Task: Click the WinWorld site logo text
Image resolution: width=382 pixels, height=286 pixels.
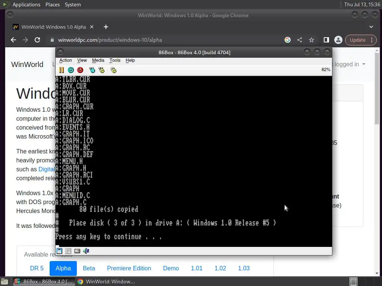Action: tap(27, 64)
